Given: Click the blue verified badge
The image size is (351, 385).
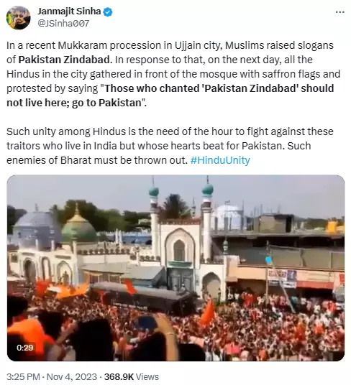Looking at the screenshot, I should pos(108,11).
